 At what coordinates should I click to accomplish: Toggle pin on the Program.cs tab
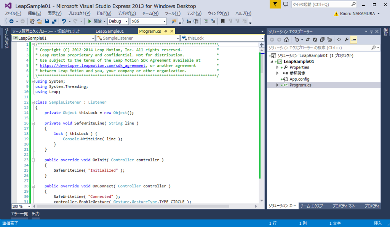(166, 31)
